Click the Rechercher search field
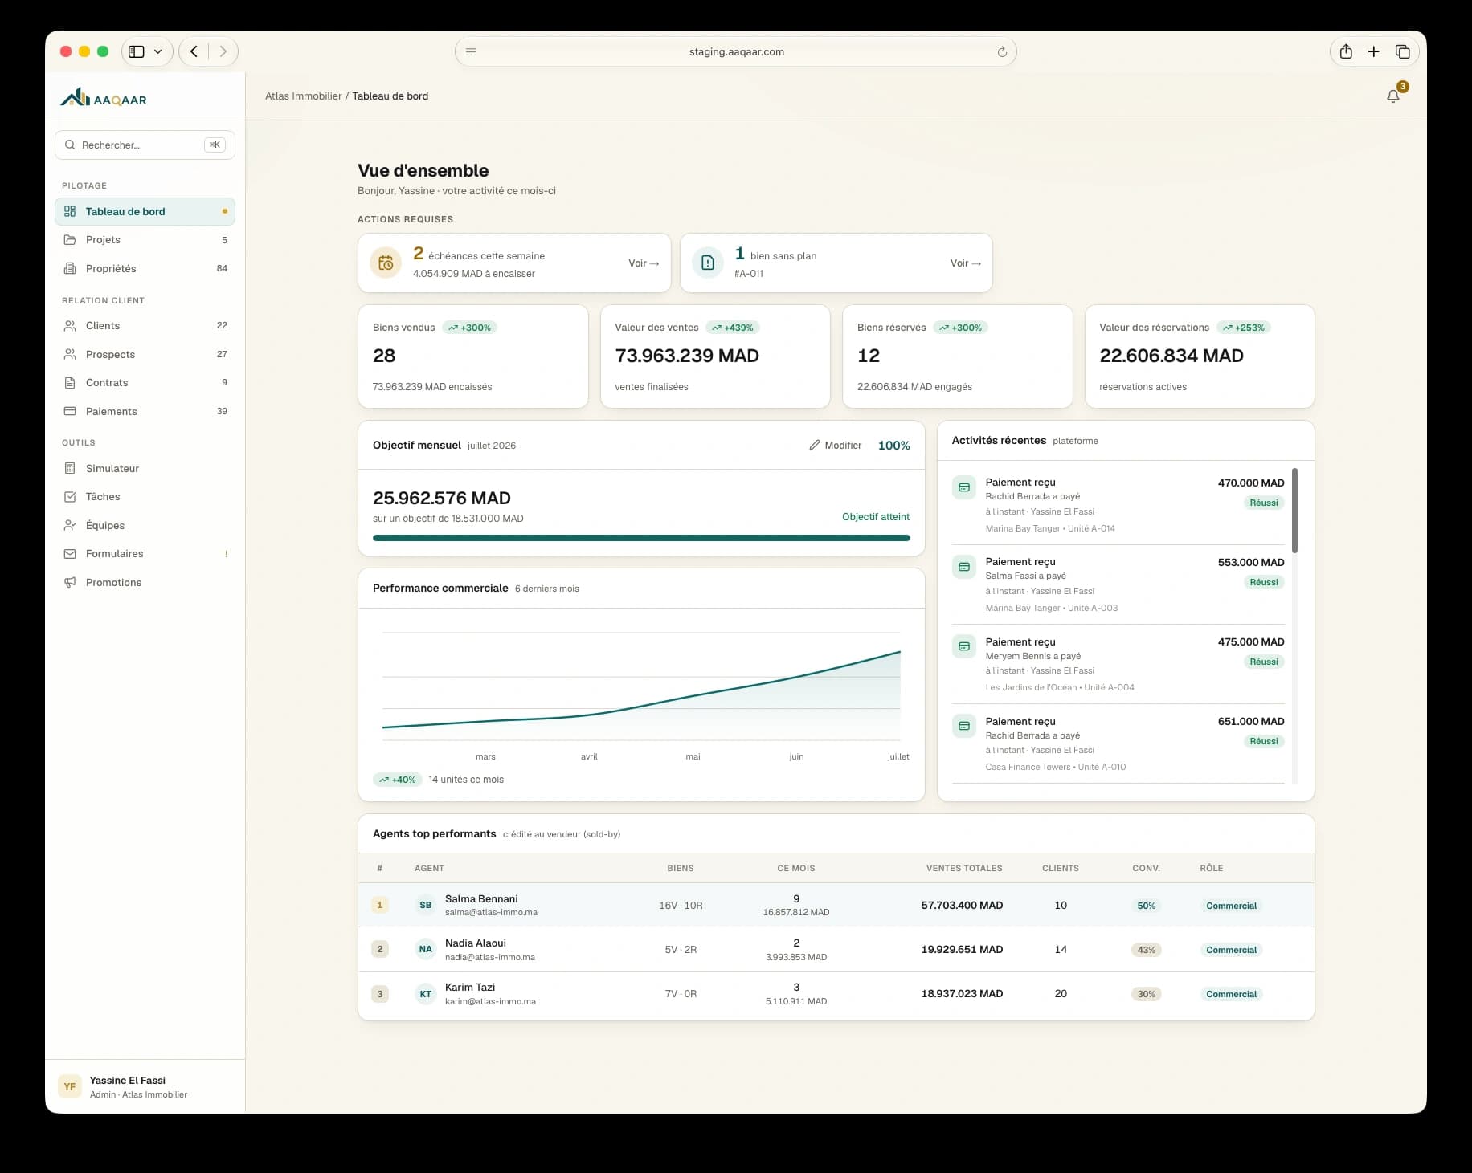 [145, 145]
